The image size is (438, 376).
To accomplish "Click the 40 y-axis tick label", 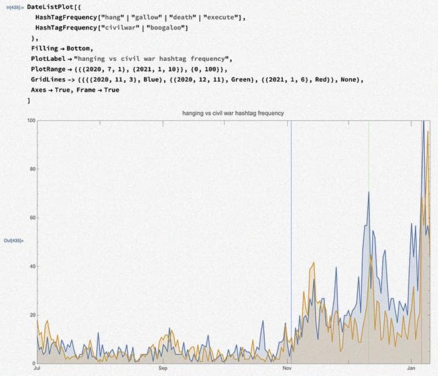I will click(x=33, y=266).
